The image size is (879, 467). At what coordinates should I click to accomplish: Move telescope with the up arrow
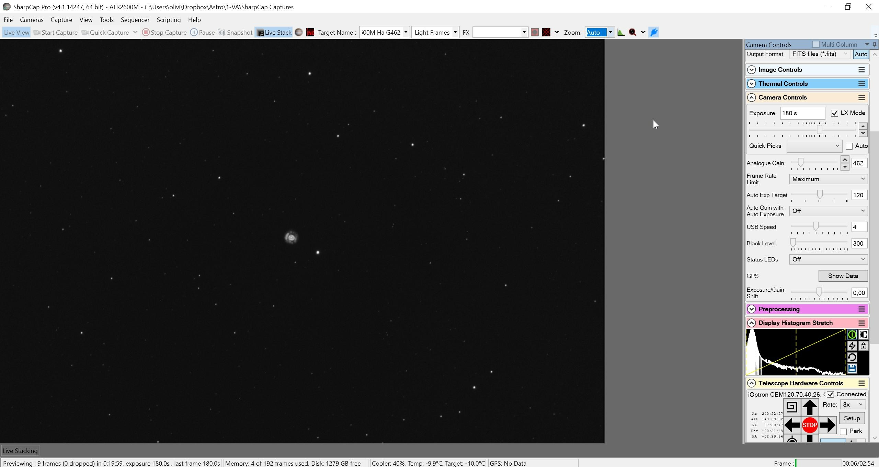tap(809, 407)
